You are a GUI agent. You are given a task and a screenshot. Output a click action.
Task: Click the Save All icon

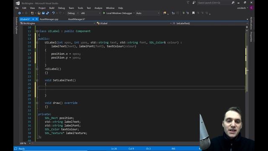47,13
